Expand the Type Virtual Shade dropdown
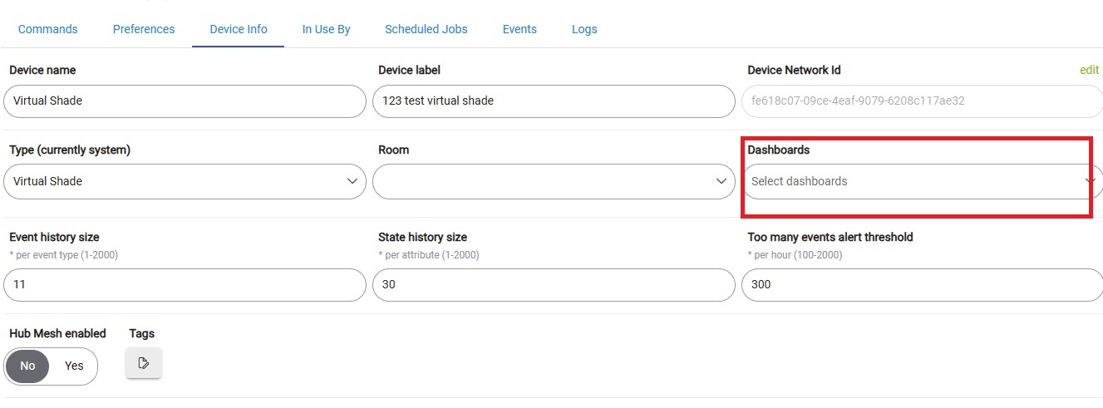1103x408 pixels. 185,181
